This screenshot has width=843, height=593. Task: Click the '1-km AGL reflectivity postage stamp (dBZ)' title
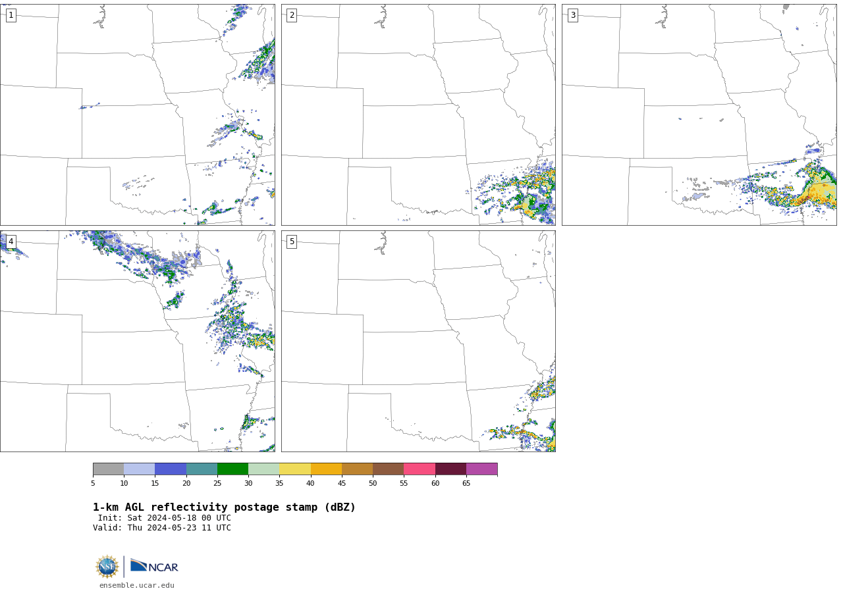(224, 507)
